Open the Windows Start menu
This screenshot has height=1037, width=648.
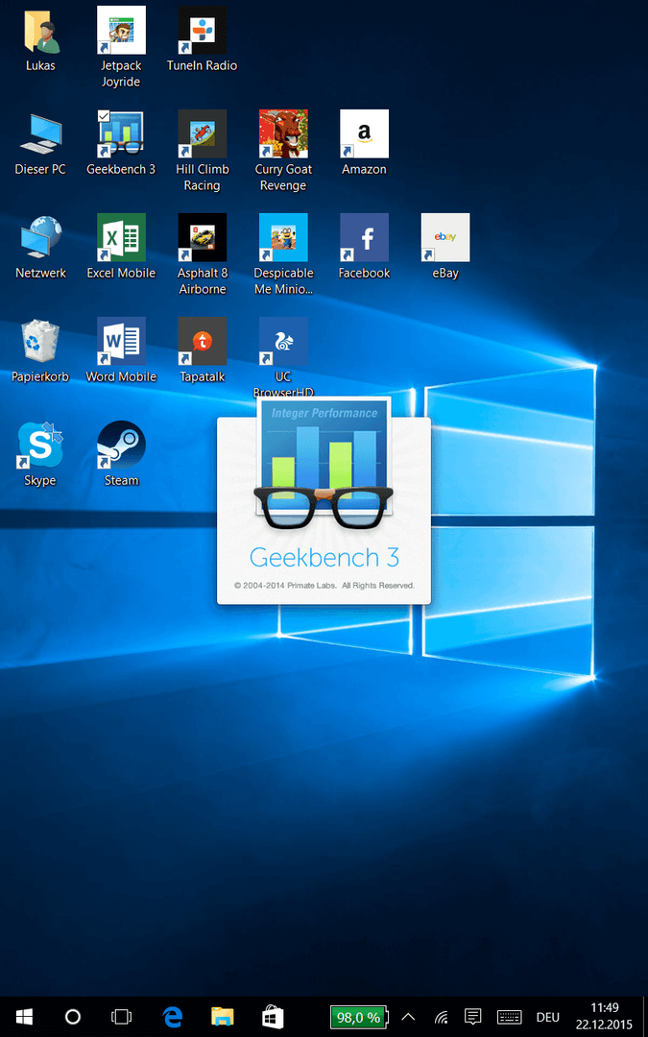24,1017
